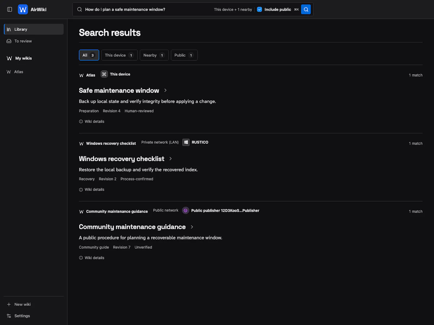Expand chevron next to Windows recovery checklist
434x325 pixels.
171,159
